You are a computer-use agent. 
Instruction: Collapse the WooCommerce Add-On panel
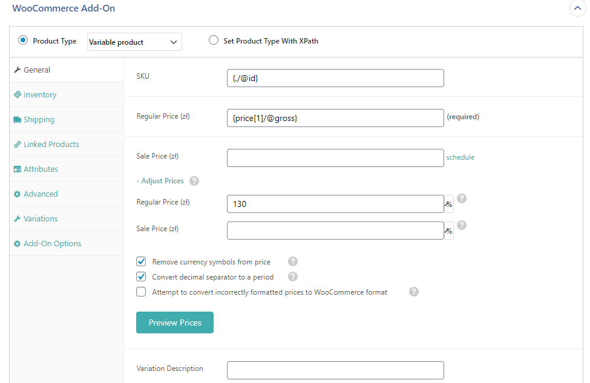(577, 9)
